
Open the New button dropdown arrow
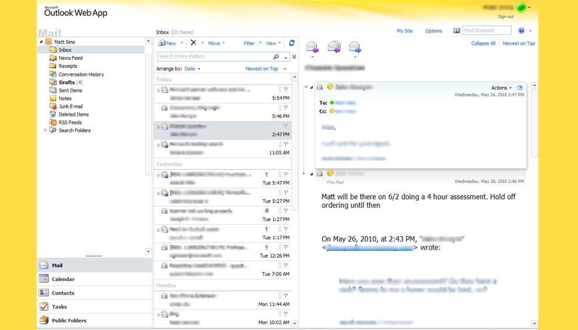(182, 43)
